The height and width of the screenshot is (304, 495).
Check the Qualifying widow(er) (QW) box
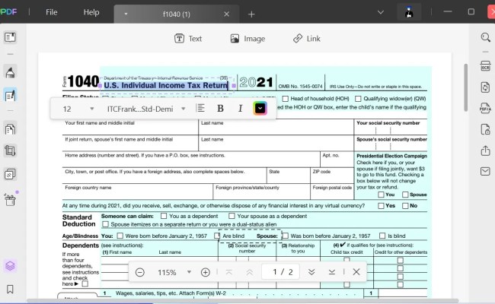[358, 99]
